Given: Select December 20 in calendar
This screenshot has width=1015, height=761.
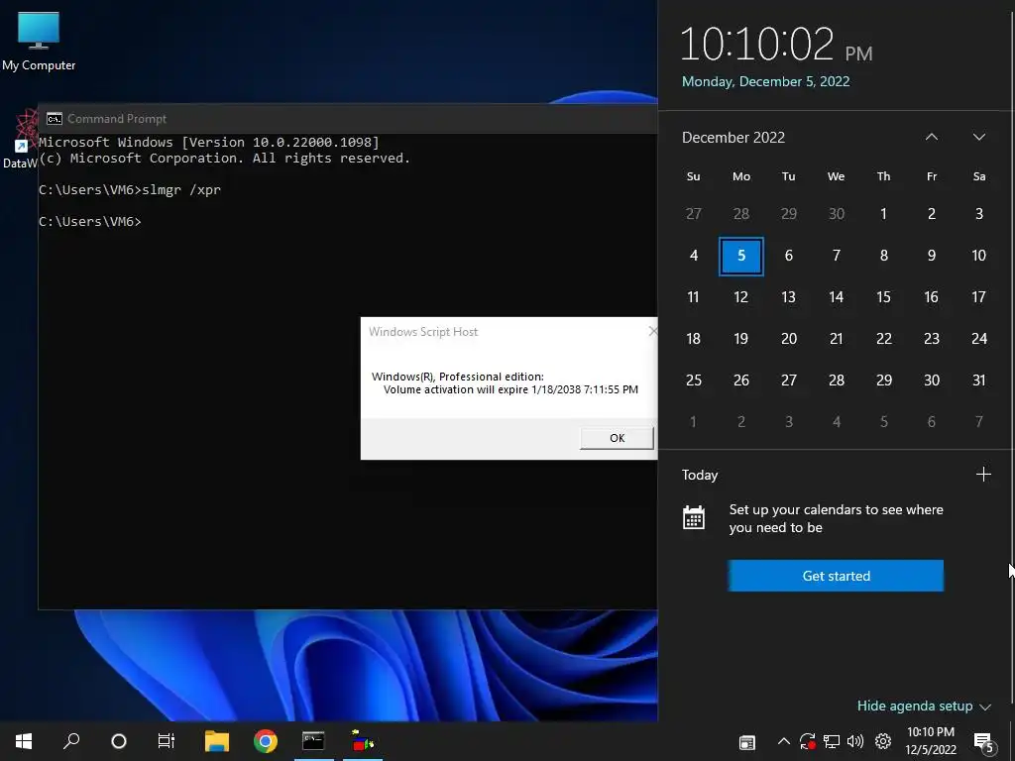Looking at the screenshot, I should tap(788, 339).
